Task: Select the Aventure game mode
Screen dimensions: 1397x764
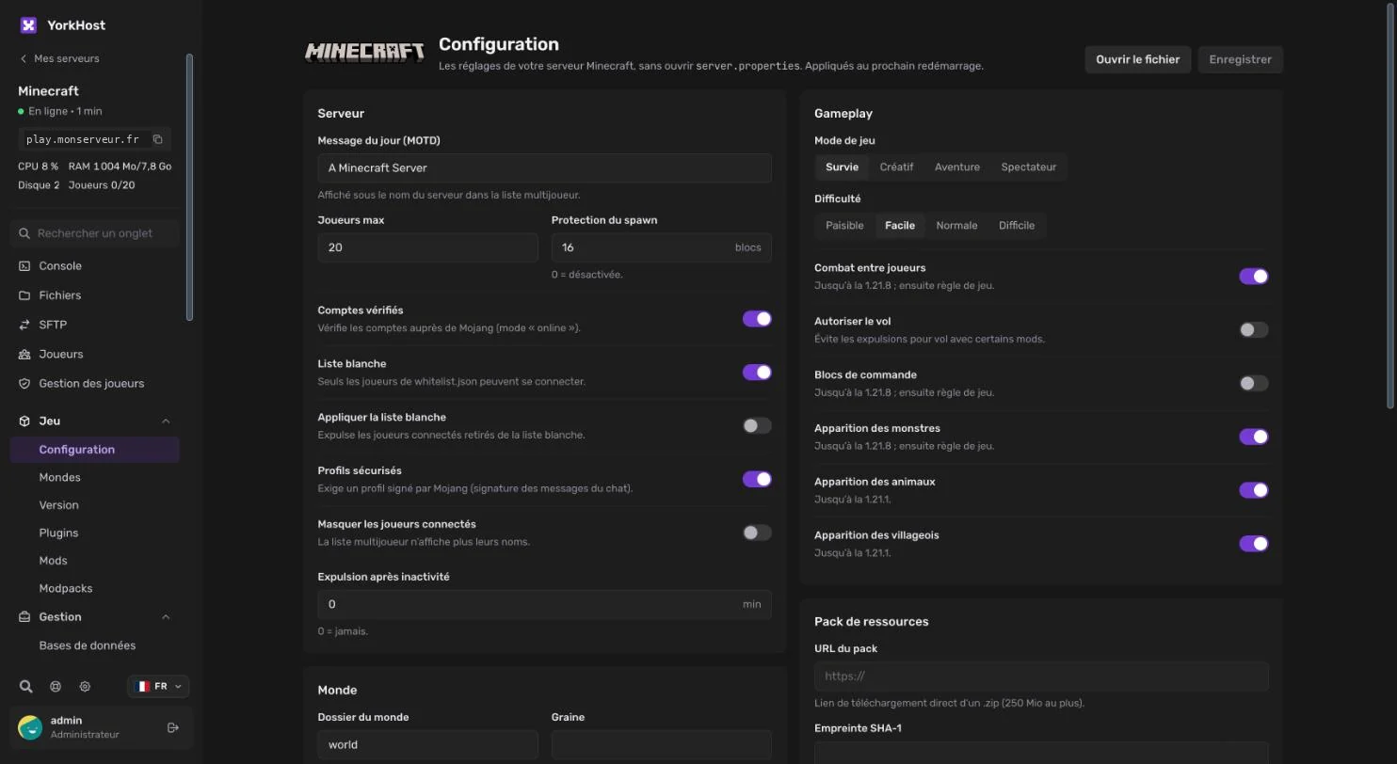Action: tap(956, 167)
